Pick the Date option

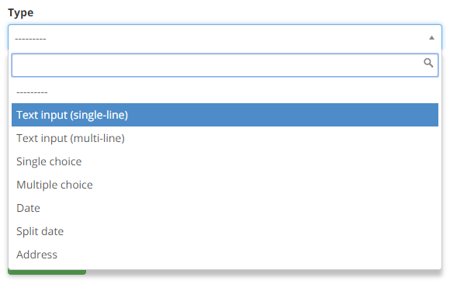(225, 208)
